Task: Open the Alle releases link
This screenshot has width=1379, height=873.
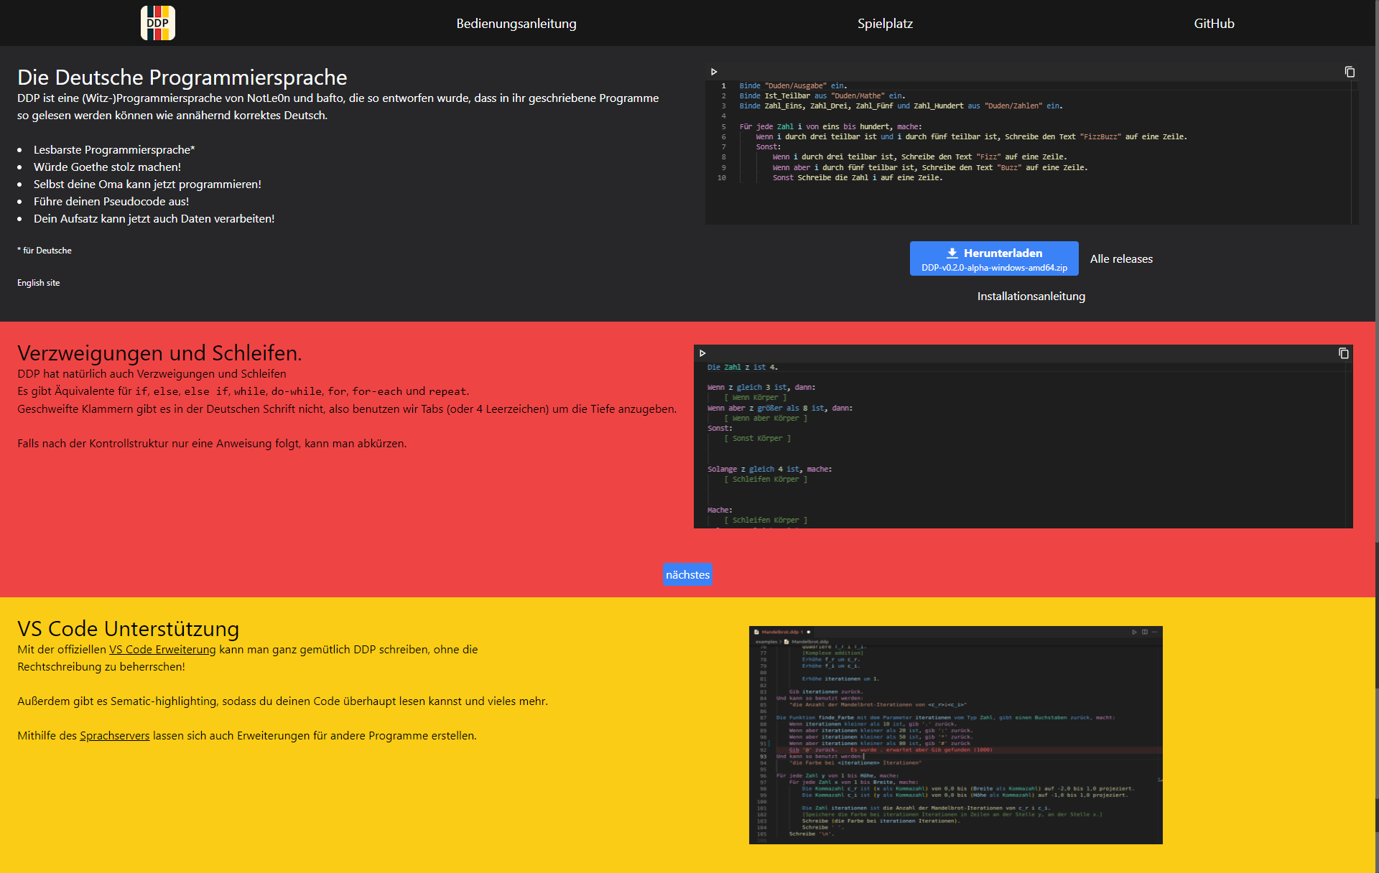Action: click(1121, 258)
